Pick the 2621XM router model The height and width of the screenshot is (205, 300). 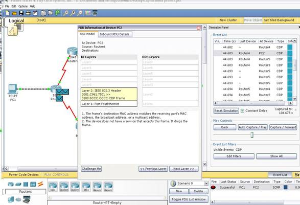(x=75, y=187)
